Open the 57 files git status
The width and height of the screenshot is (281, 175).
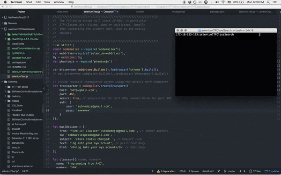(255, 171)
